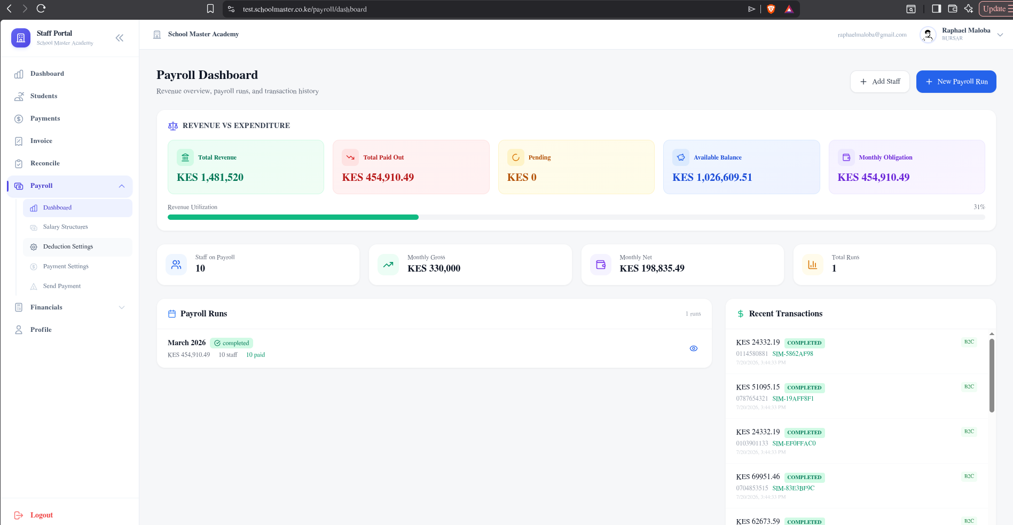
Task: Bookmark this page using the bookmark icon
Action: [210, 9]
